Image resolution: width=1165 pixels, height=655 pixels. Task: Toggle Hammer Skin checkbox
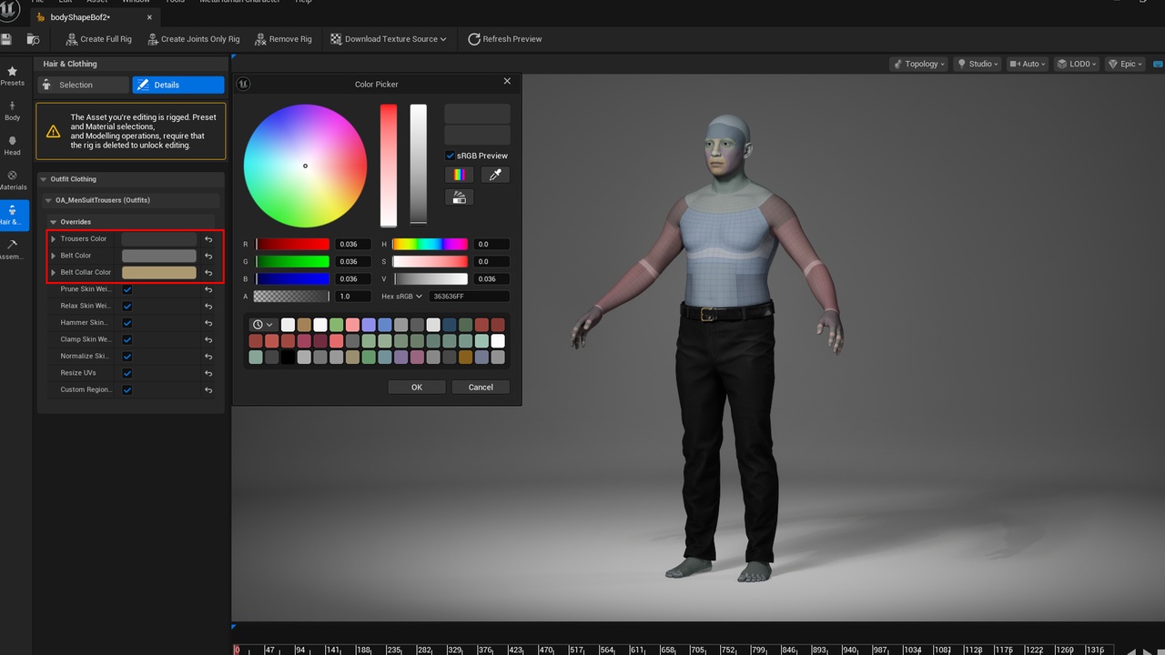pos(127,323)
